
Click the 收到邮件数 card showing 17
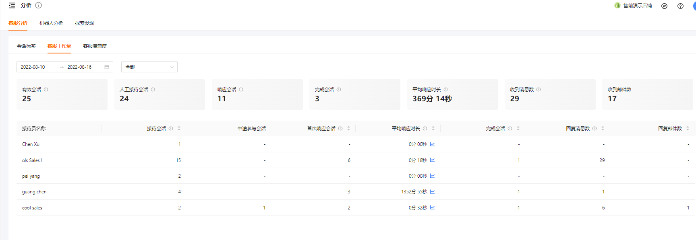point(647,94)
